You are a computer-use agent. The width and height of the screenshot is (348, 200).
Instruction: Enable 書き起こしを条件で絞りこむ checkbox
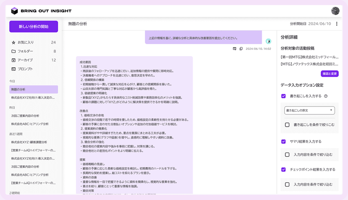287,125
